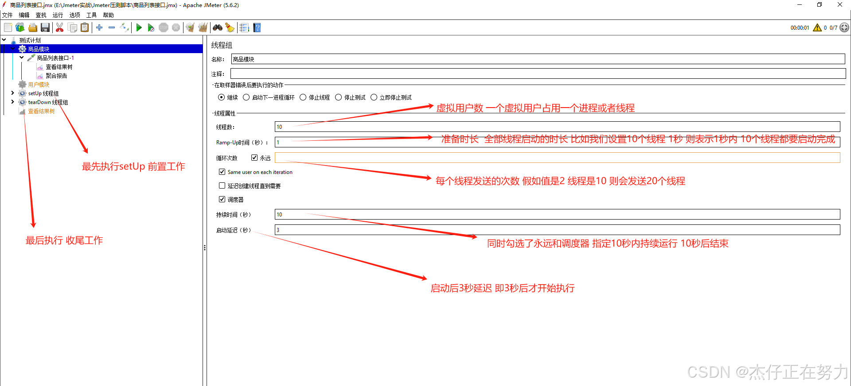Select the disabled 用户模块 tree item

click(x=39, y=85)
